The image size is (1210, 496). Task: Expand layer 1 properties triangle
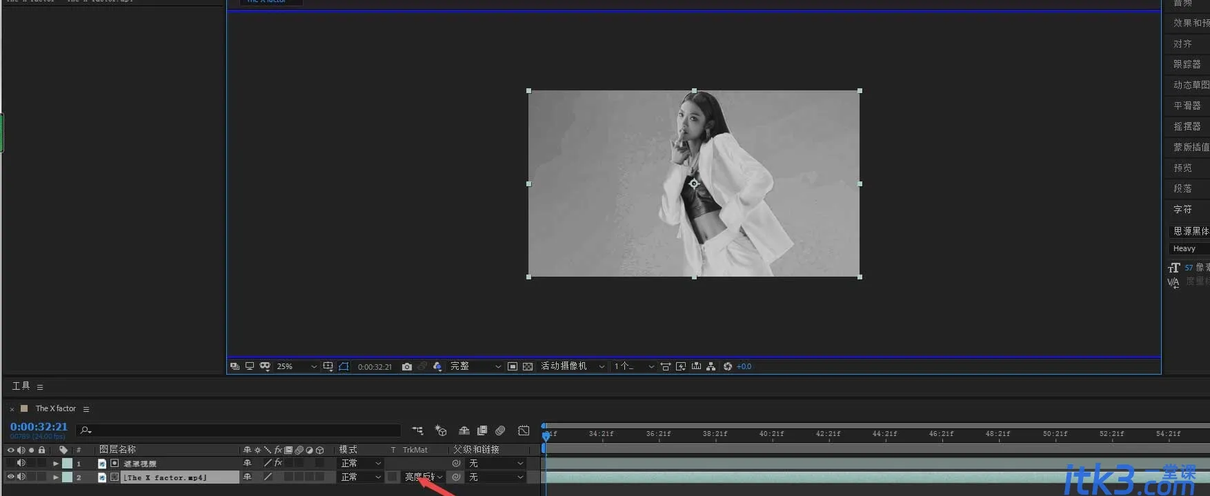coord(56,464)
